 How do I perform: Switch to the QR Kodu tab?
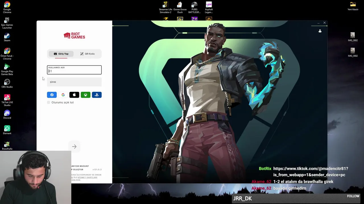coord(87,54)
